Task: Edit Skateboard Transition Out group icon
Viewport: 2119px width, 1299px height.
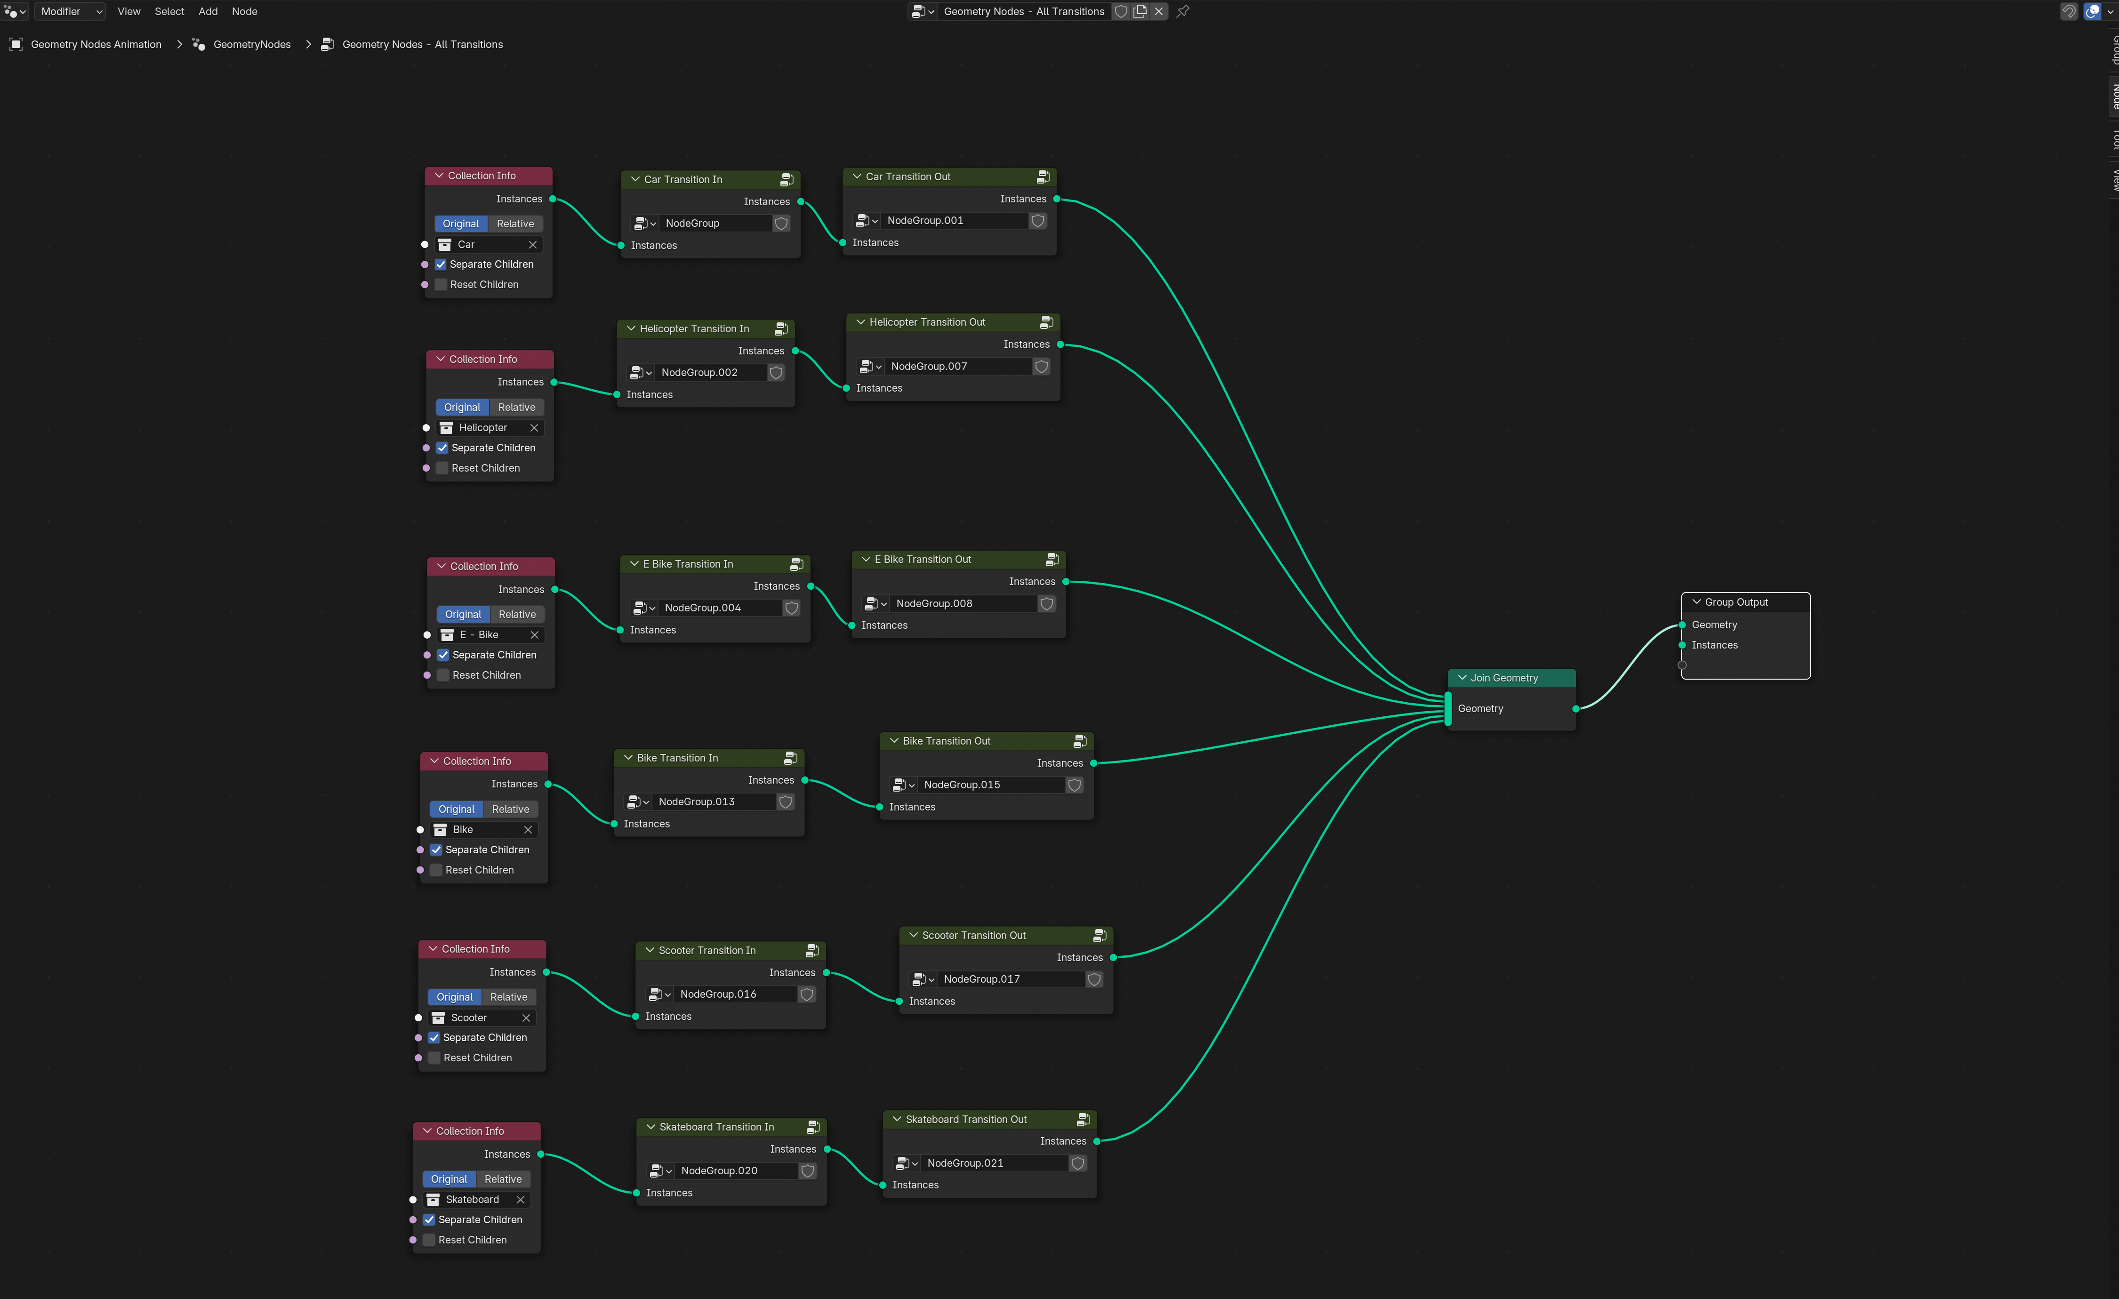Action: 1083,1119
